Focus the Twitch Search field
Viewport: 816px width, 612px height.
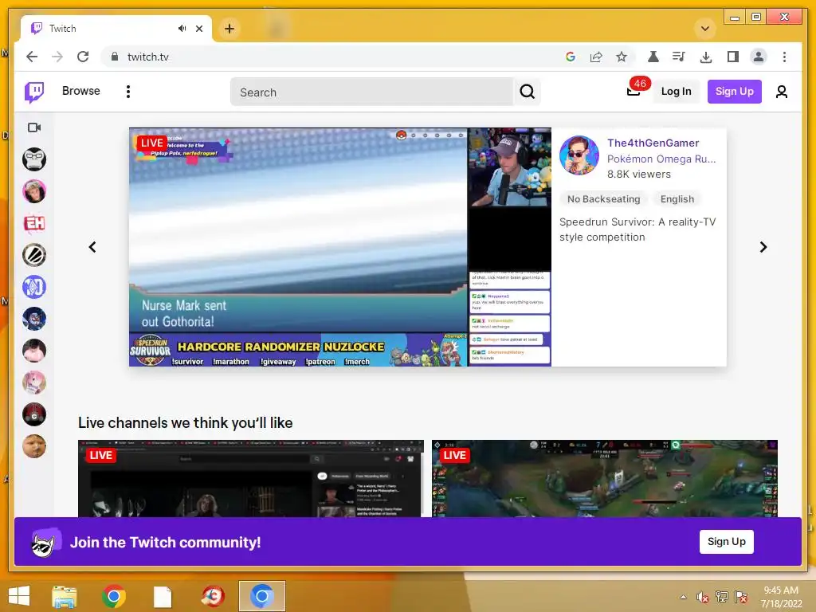tap(371, 92)
